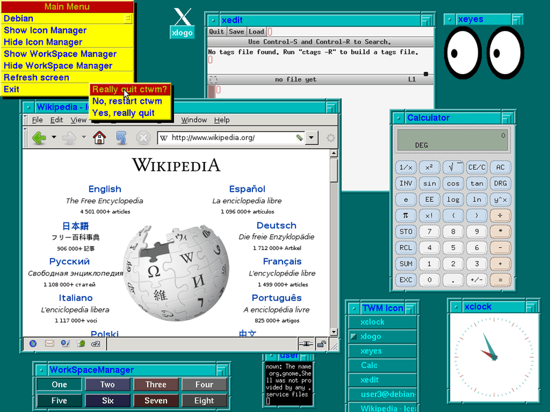Switch to workspace Three
Screen dimensions: 550x412
point(156,385)
